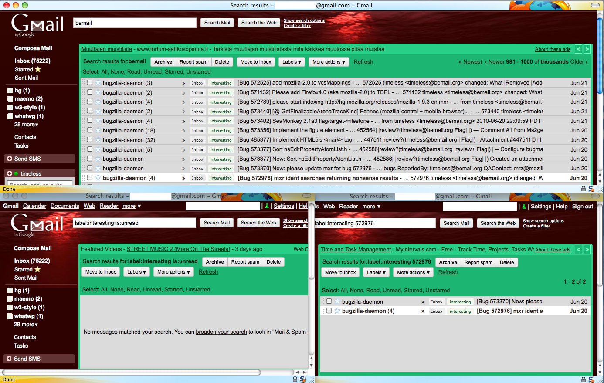Show next ad arrow in bemail window
Screen dimensions: 604x383
[x=587, y=49]
